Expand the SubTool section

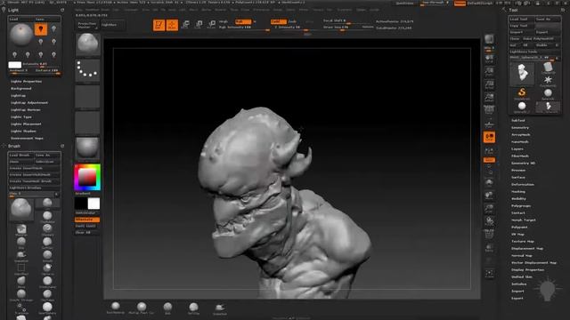pyautogui.click(x=518, y=121)
